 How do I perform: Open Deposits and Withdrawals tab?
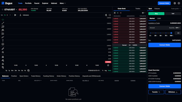(92, 76)
